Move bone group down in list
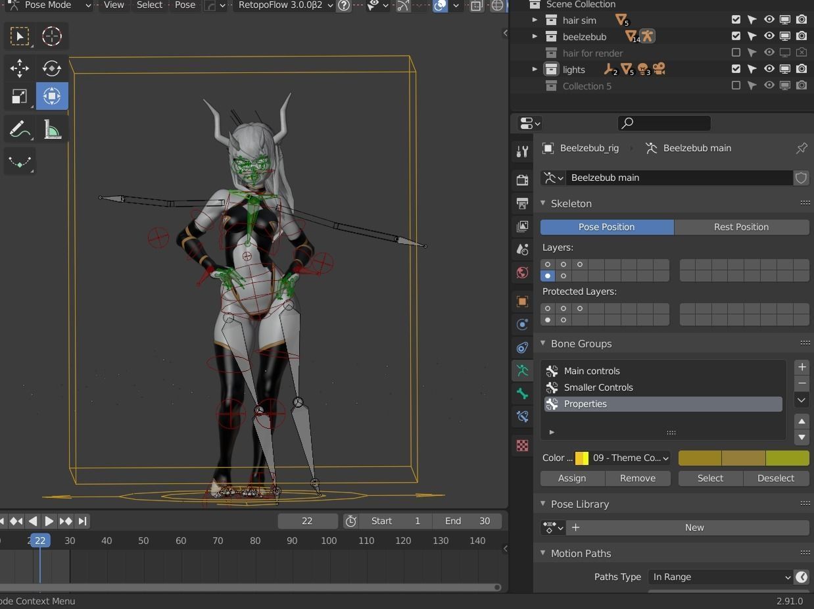This screenshot has height=609, width=814. coord(802,437)
